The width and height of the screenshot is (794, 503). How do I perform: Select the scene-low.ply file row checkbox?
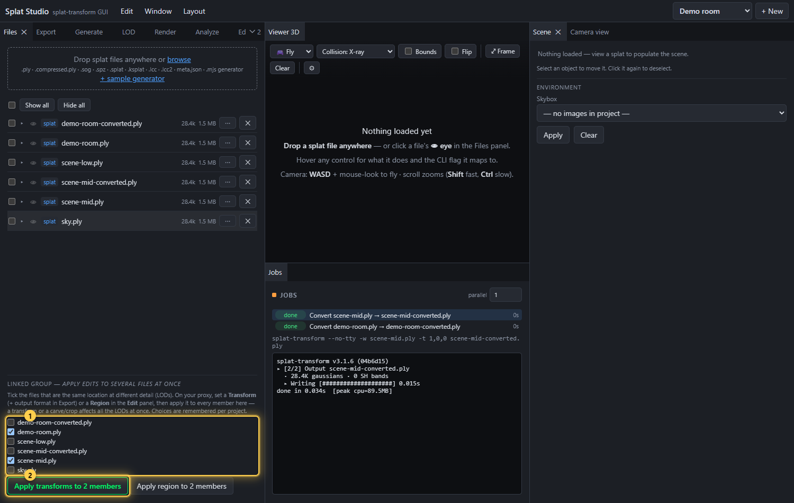[x=12, y=163]
